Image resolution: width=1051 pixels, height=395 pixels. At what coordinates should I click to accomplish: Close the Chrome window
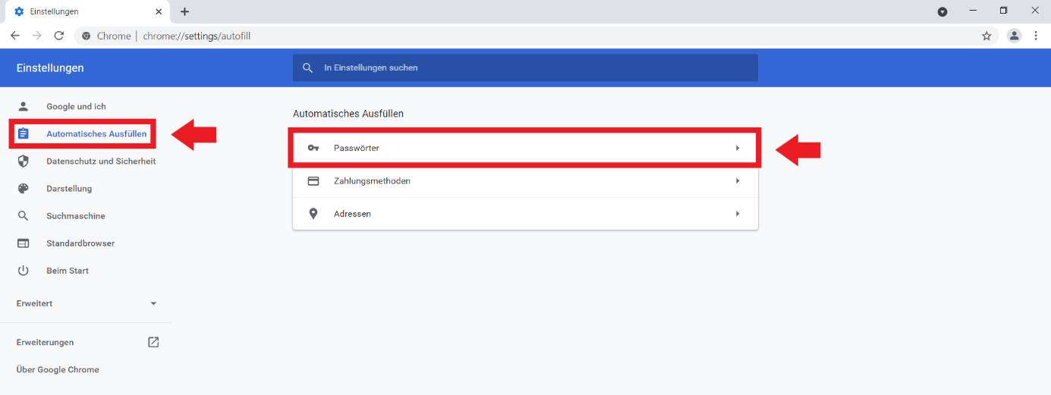[1034, 11]
